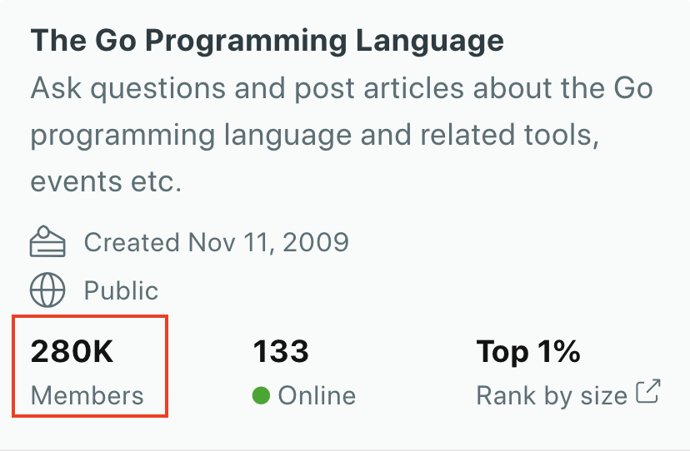The width and height of the screenshot is (690, 451).
Task: Click the 'events etc.' description line
Action: (106, 181)
